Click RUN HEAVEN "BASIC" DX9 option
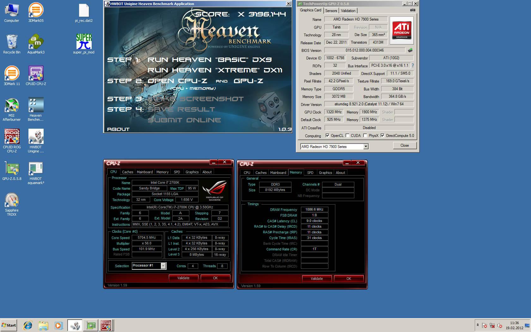Screen dimensions: 531x332 [210, 60]
